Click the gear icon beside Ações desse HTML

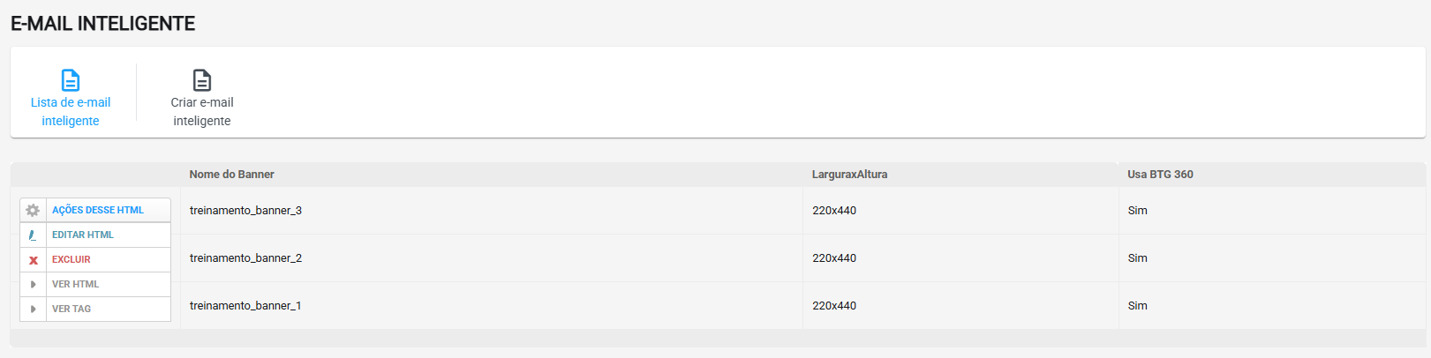point(33,210)
